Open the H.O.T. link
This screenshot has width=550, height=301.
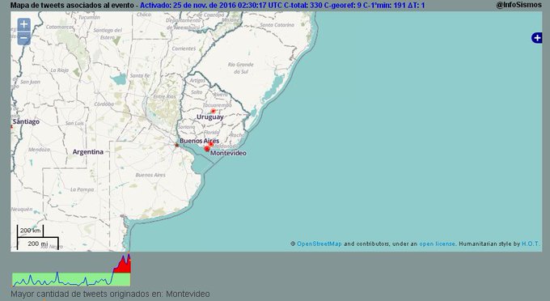(531, 244)
